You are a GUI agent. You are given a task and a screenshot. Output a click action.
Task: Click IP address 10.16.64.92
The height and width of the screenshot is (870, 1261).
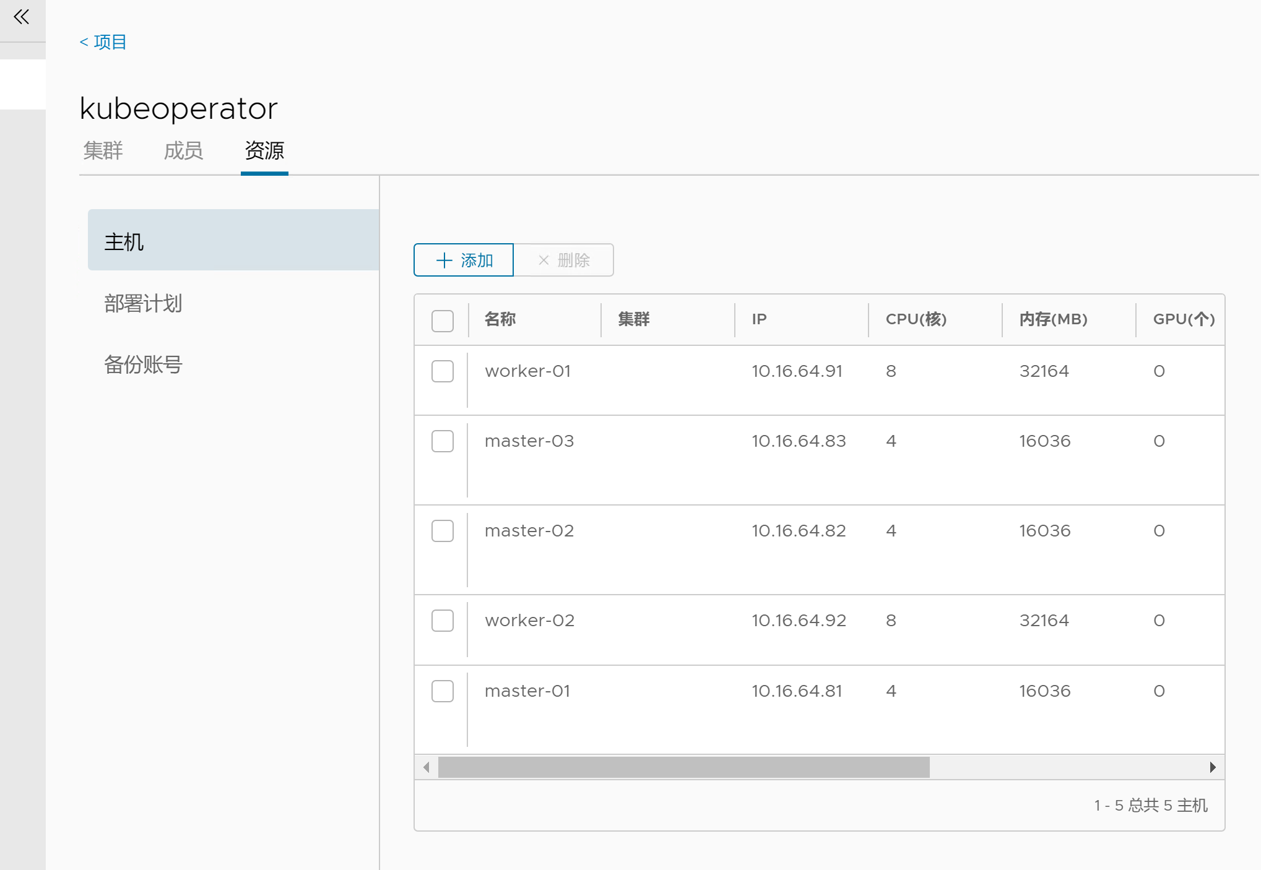click(x=799, y=621)
